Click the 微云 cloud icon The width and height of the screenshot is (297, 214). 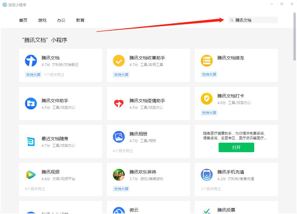click(119, 210)
